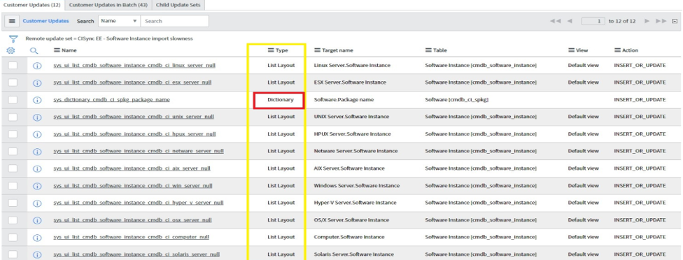This screenshot has height=260, width=683.
Task: Switch to Customer Updates in Batch (43) tab
Action: click(x=108, y=5)
